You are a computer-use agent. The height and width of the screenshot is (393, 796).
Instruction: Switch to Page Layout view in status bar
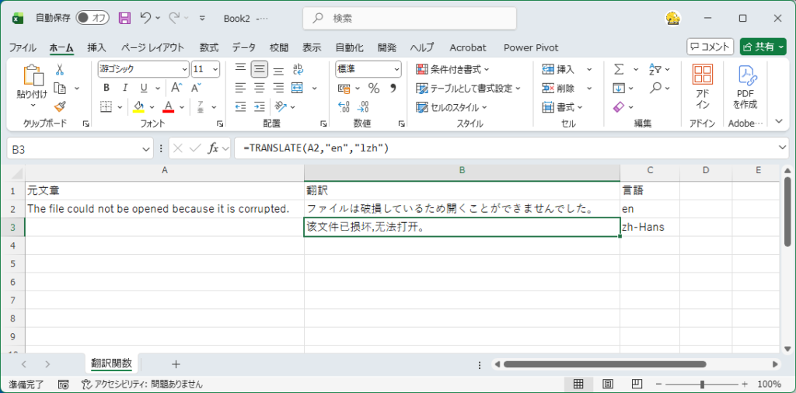click(607, 384)
